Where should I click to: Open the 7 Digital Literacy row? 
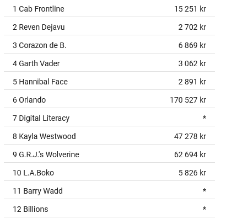(x=109, y=117)
